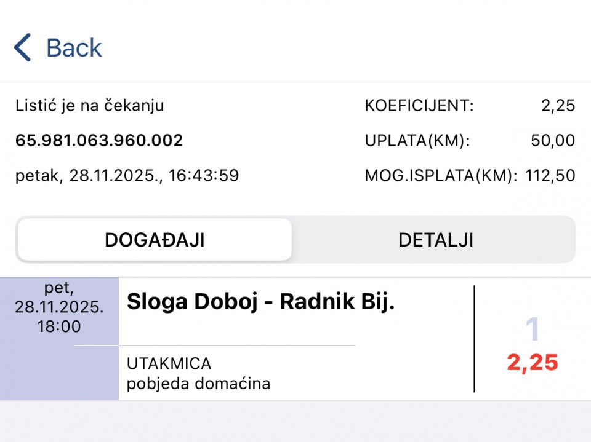Screen dimensions: 591x442
Task: Click the KOEFICIJENT label
Action: (419, 106)
